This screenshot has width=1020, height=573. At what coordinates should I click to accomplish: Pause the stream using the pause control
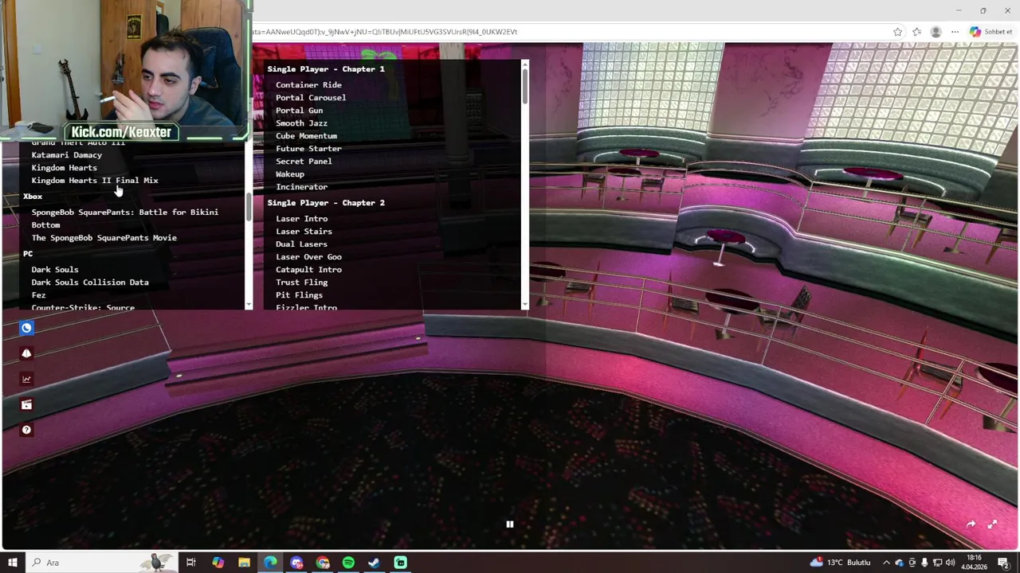[510, 524]
